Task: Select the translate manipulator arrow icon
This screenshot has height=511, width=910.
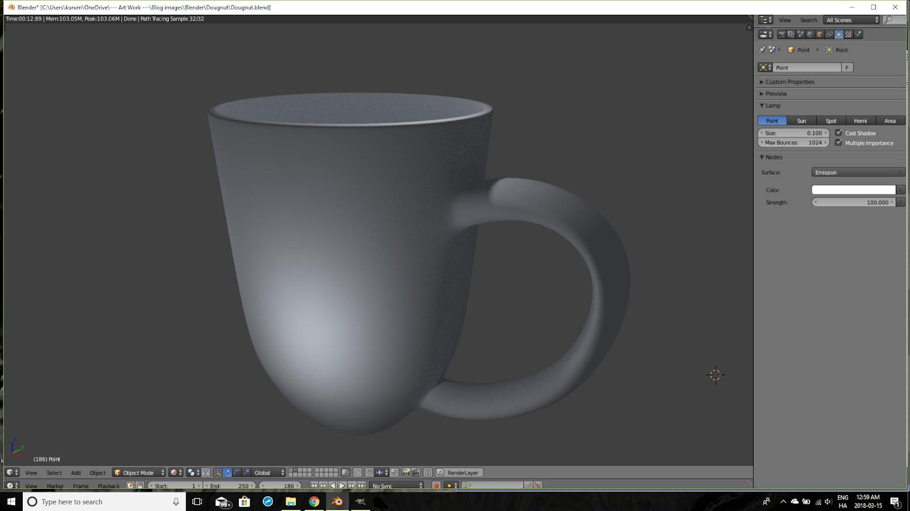Action: coord(227,472)
